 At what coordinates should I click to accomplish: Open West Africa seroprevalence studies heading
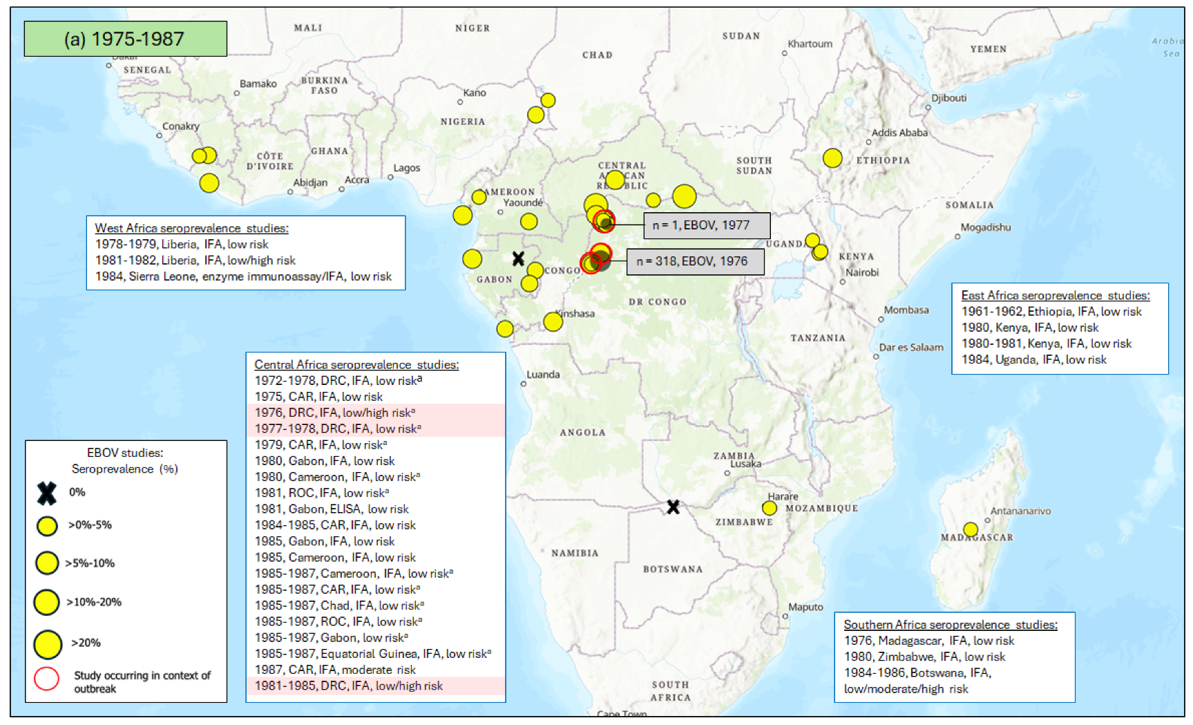coord(191,228)
